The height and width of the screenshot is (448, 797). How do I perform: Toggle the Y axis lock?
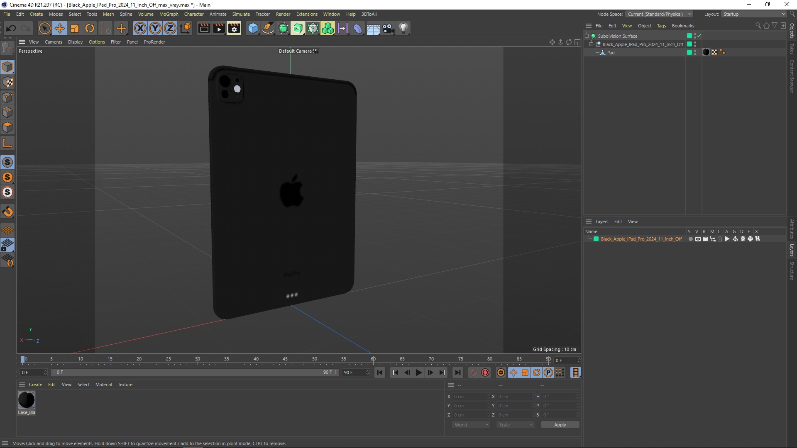click(155, 28)
